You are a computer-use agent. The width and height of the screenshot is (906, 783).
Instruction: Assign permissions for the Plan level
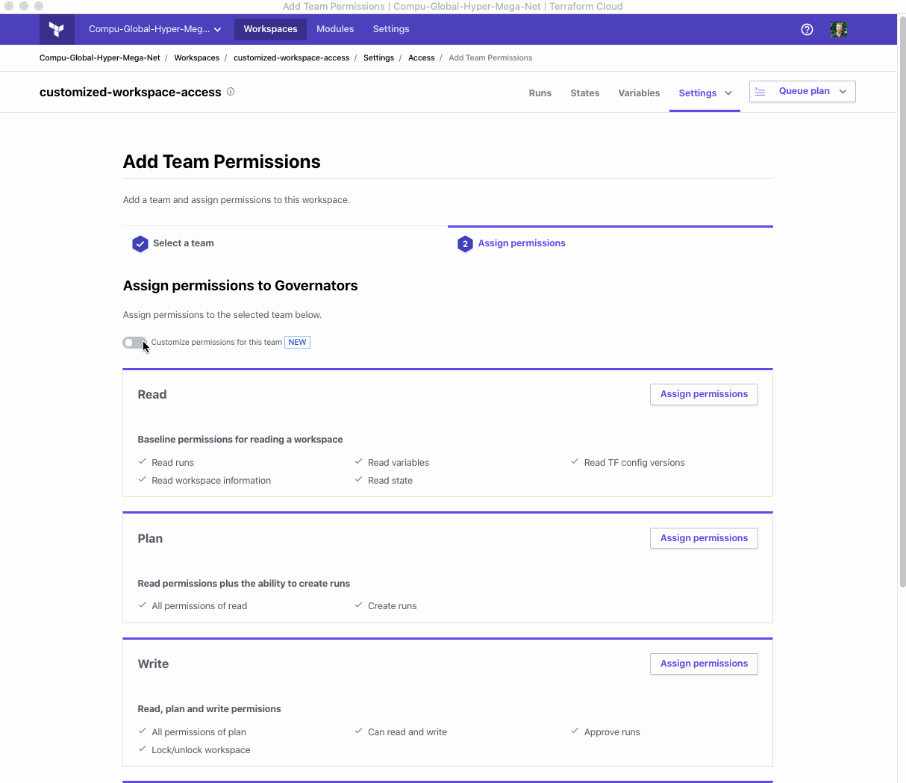click(704, 538)
